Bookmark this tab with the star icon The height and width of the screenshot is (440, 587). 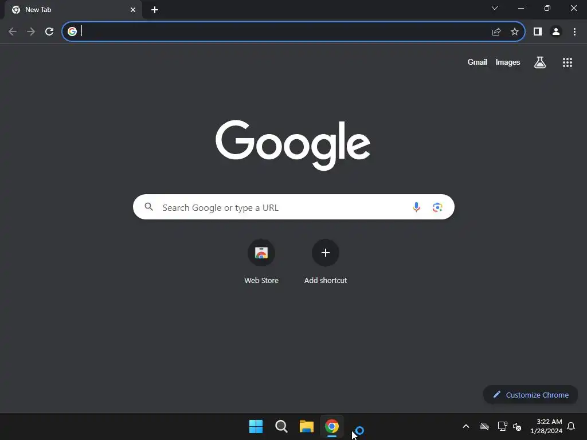(515, 32)
